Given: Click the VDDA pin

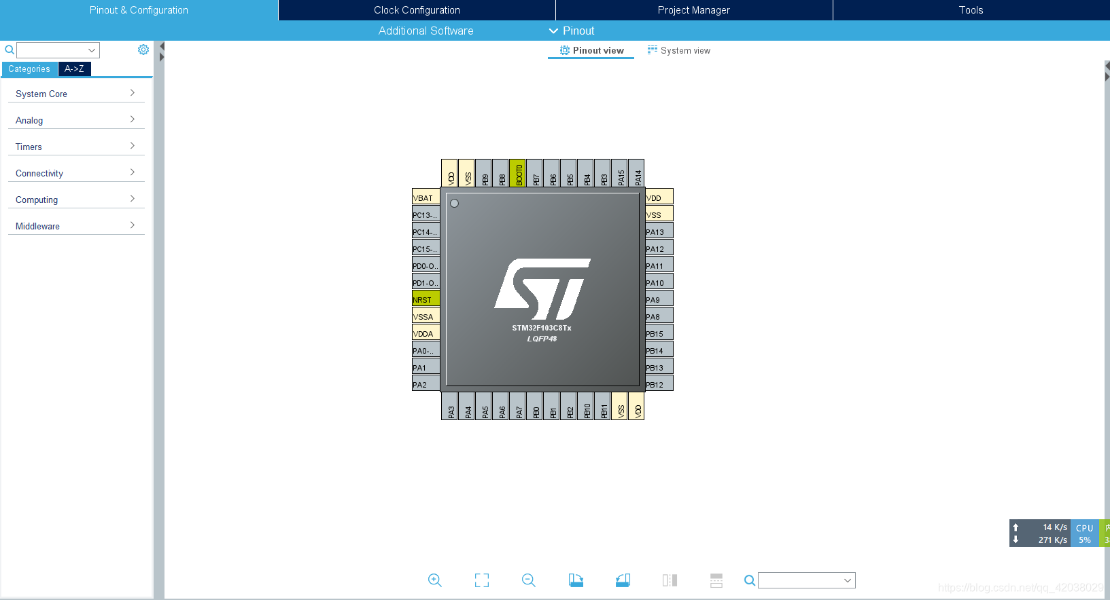Looking at the screenshot, I should point(426,333).
